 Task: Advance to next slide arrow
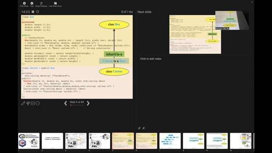pos(88,103)
